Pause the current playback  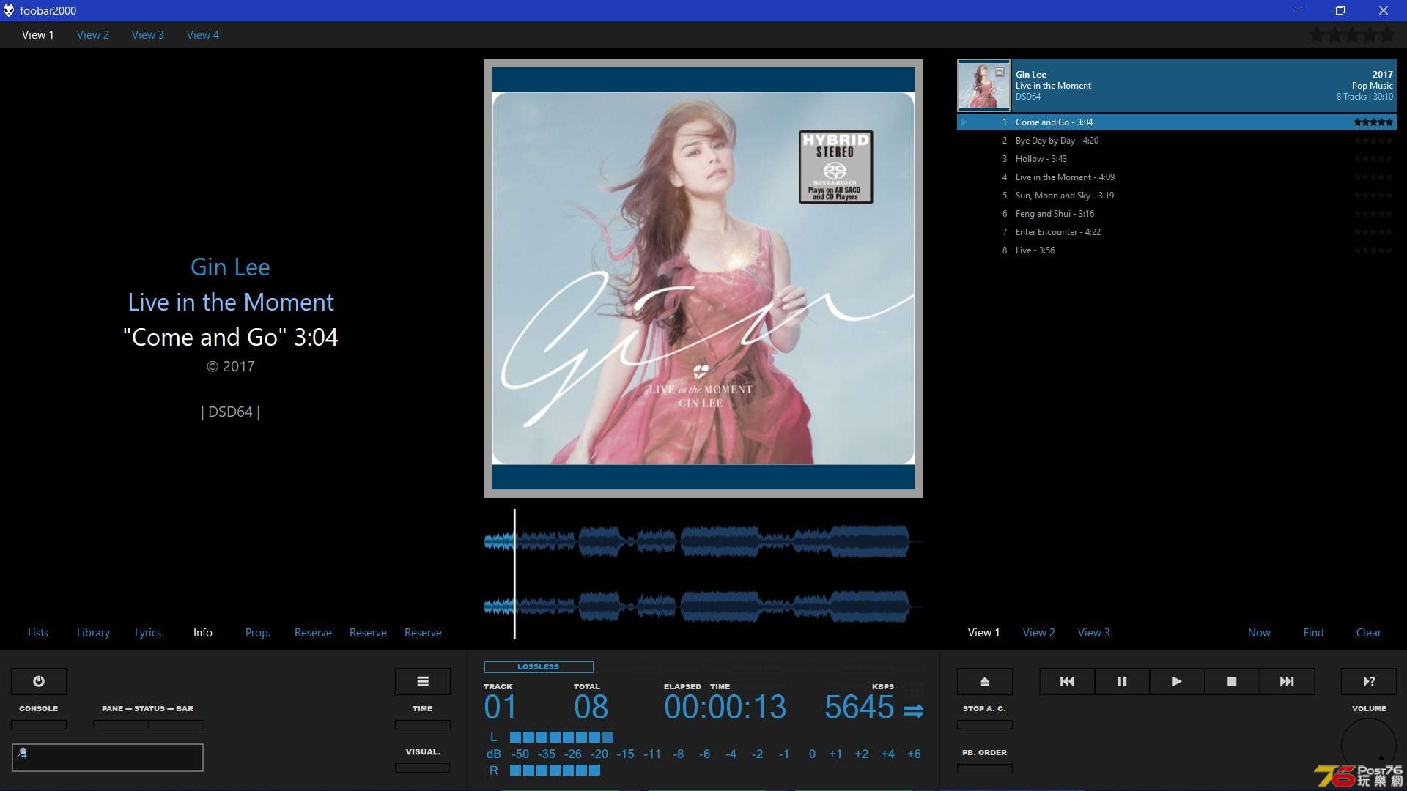point(1122,681)
